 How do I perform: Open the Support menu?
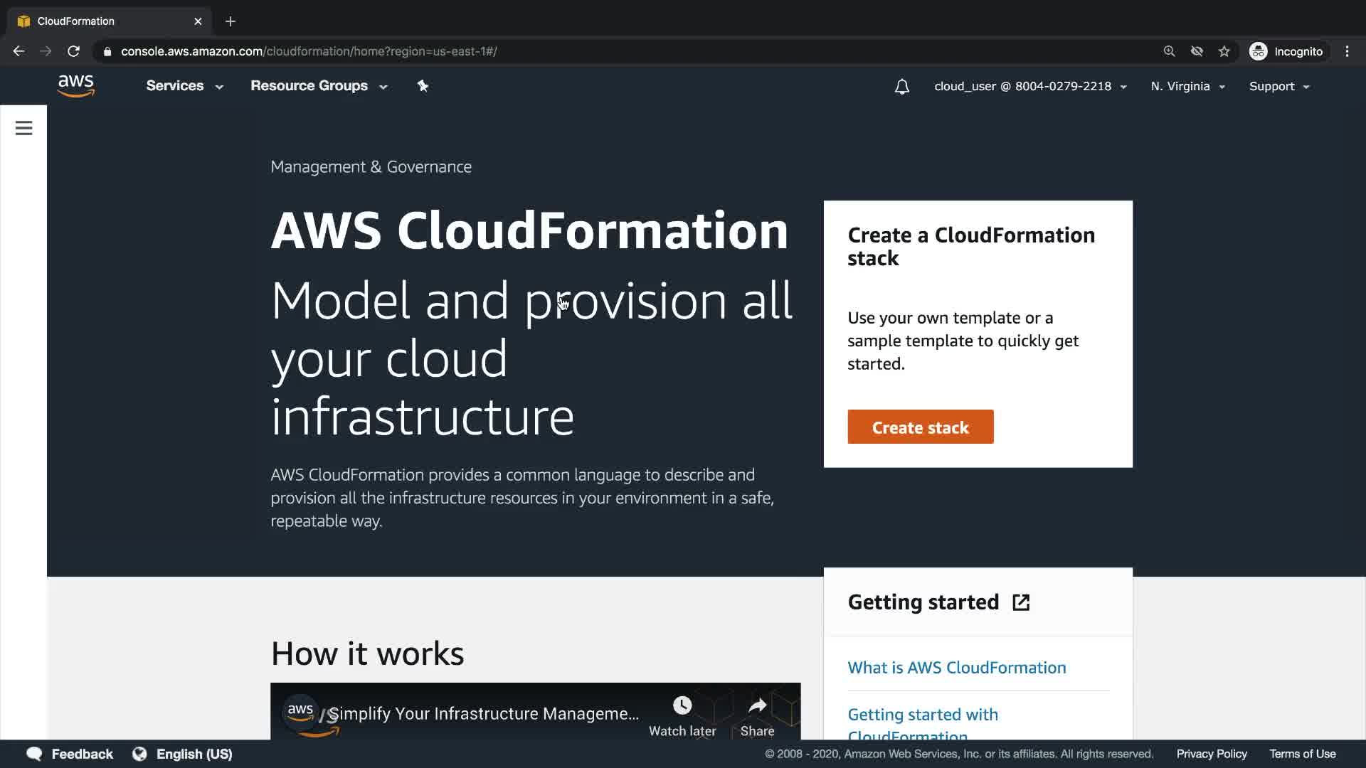[x=1278, y=87]
